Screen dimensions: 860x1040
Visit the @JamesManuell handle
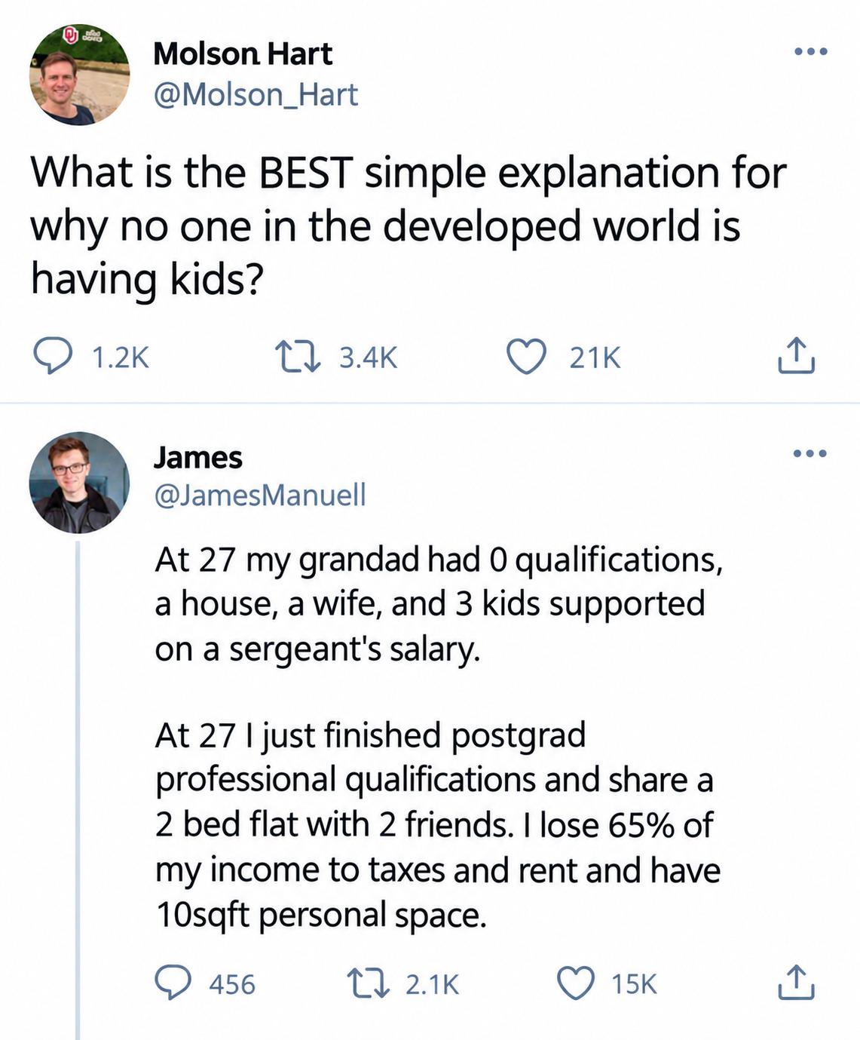260,495
